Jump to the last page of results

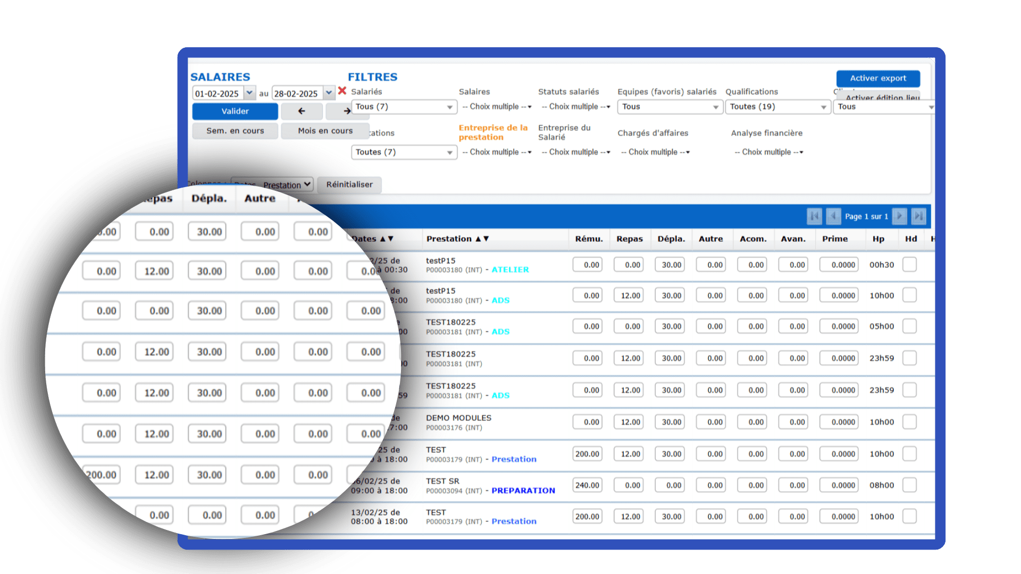click(x=918, y=216)
